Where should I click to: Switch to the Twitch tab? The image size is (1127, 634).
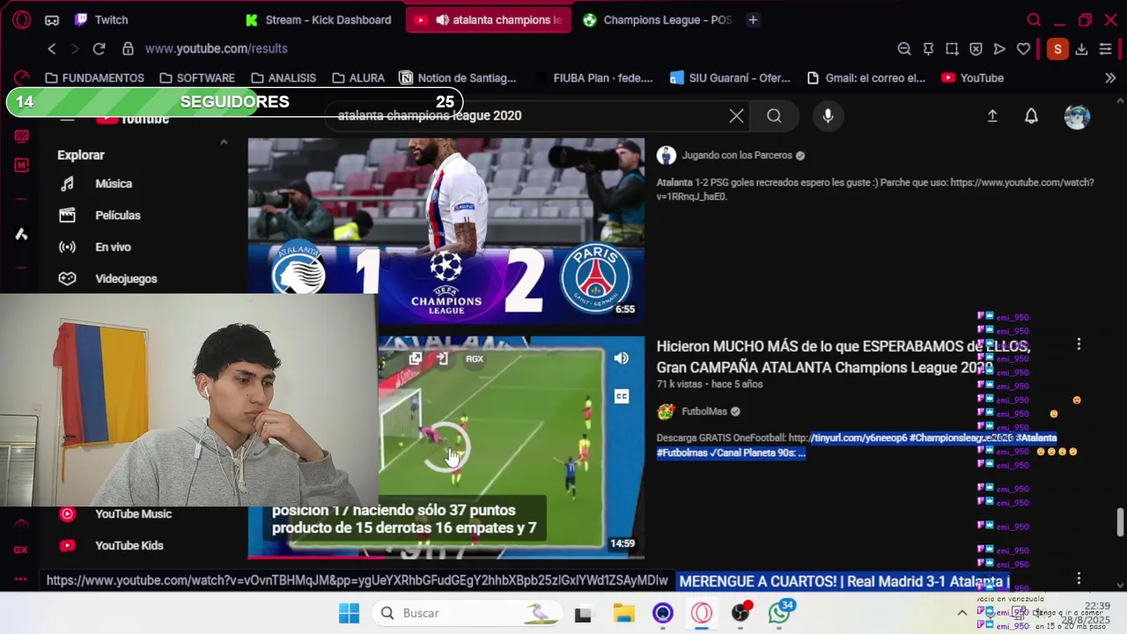101,19
